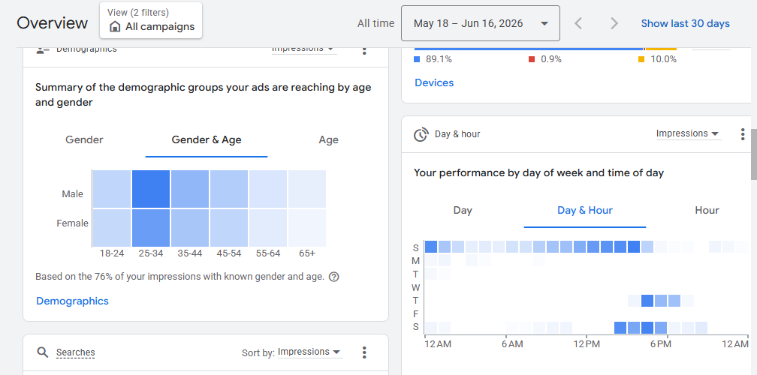Click the page vertical scrollbar thumb
This screenshot has height=375, width=757.
click(x=754, y=154)
